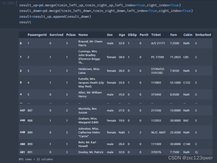Place cursor in the 'result_up=pd.merge' code line
Image resolution: width=217 pixels, height=163 pixels.
(x=100, y=5)
